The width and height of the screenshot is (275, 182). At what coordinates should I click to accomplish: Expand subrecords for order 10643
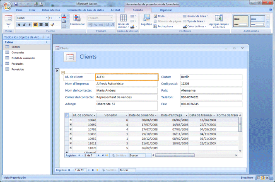coord(70,120)
